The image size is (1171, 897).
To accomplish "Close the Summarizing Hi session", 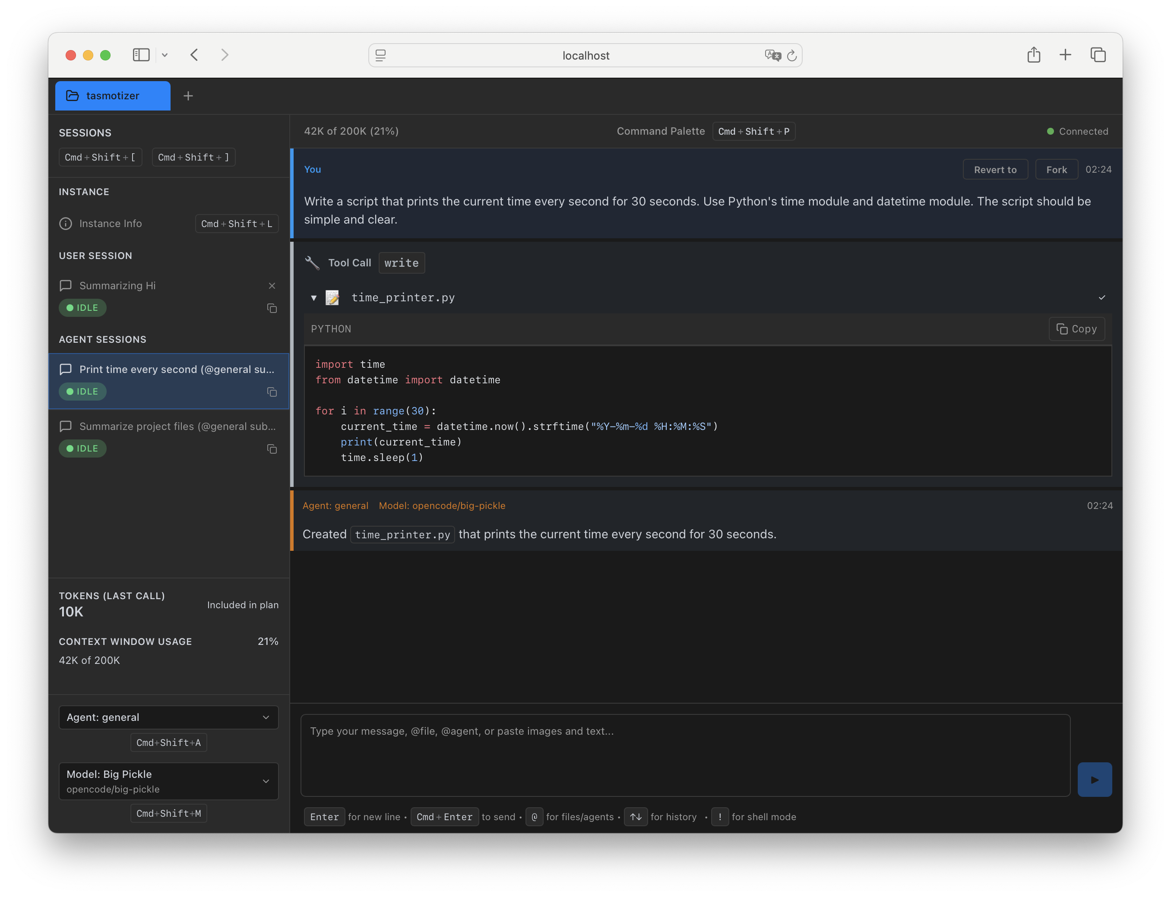I will point(272,286).
